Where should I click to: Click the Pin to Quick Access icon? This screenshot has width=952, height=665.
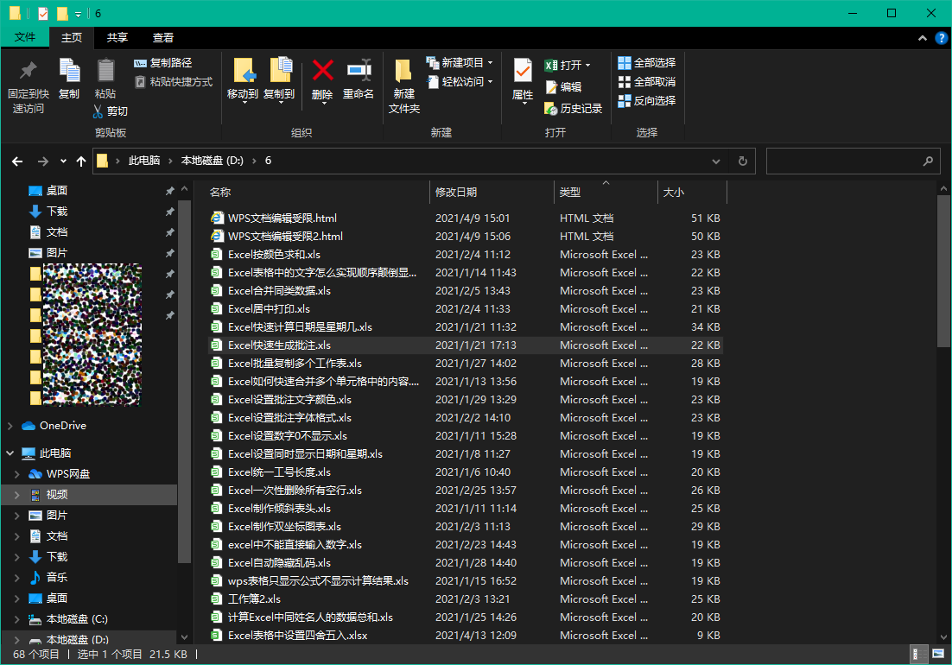point(29,71)
